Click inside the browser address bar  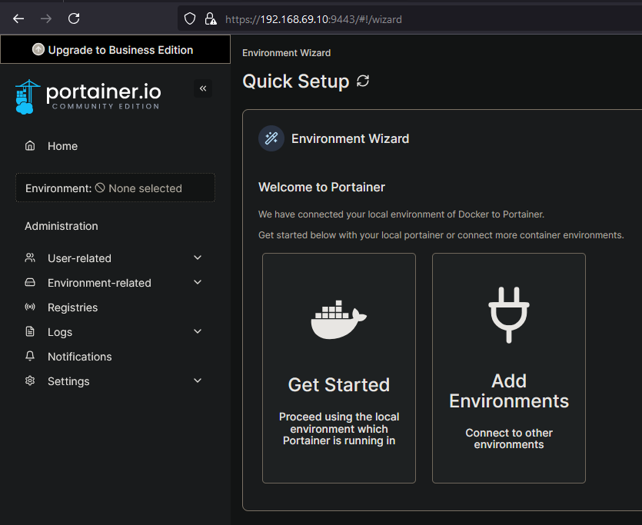[x=346, y=18]
